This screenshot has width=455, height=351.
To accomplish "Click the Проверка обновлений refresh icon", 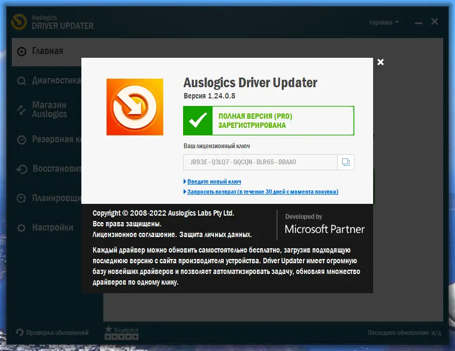I will point(18,332).
